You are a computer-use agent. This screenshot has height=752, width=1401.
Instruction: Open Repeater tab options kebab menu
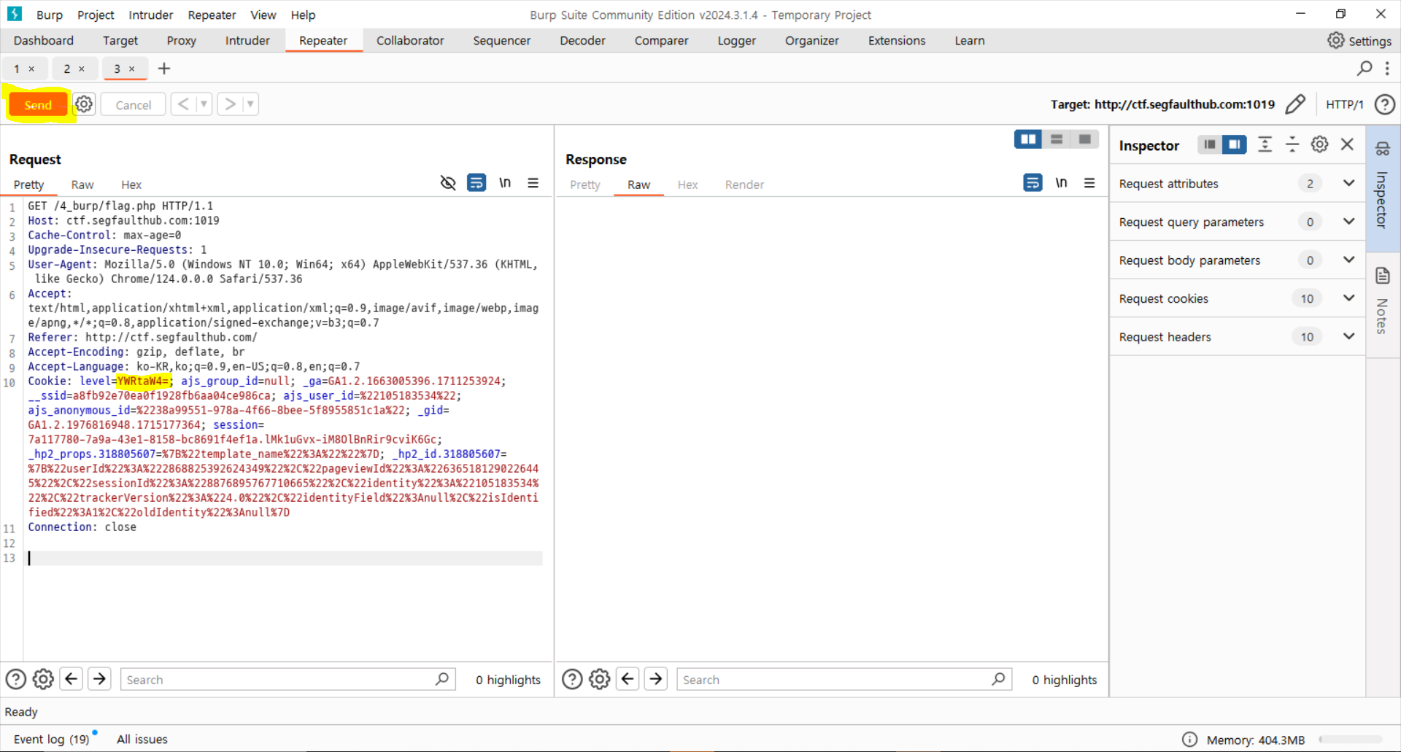tap(1387, 69)
